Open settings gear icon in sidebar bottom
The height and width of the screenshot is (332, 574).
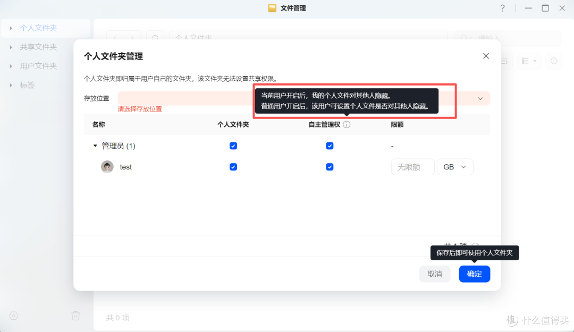click(x=13, y=316)
